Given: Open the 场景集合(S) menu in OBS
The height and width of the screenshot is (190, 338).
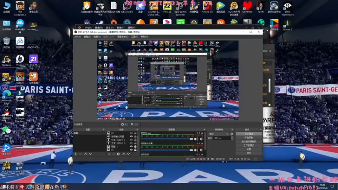Looking at the screenshot, I should click(123, 37).
